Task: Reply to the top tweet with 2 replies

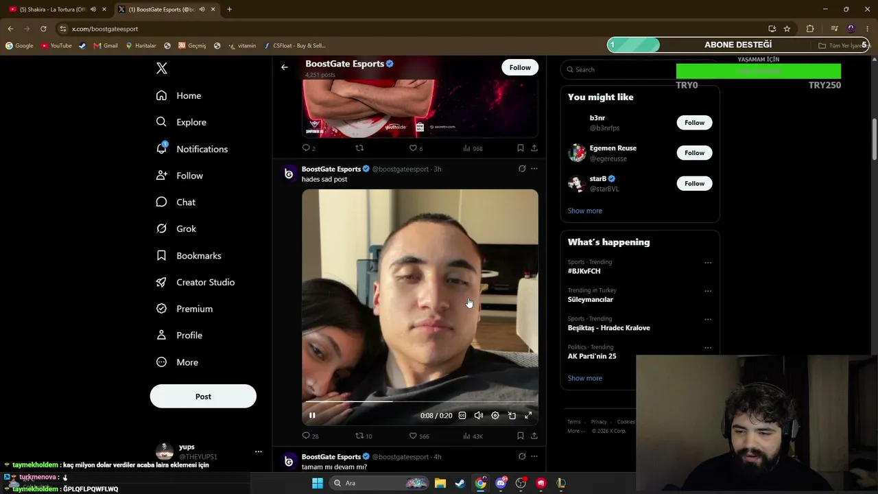Action: (x=306, y=148)
